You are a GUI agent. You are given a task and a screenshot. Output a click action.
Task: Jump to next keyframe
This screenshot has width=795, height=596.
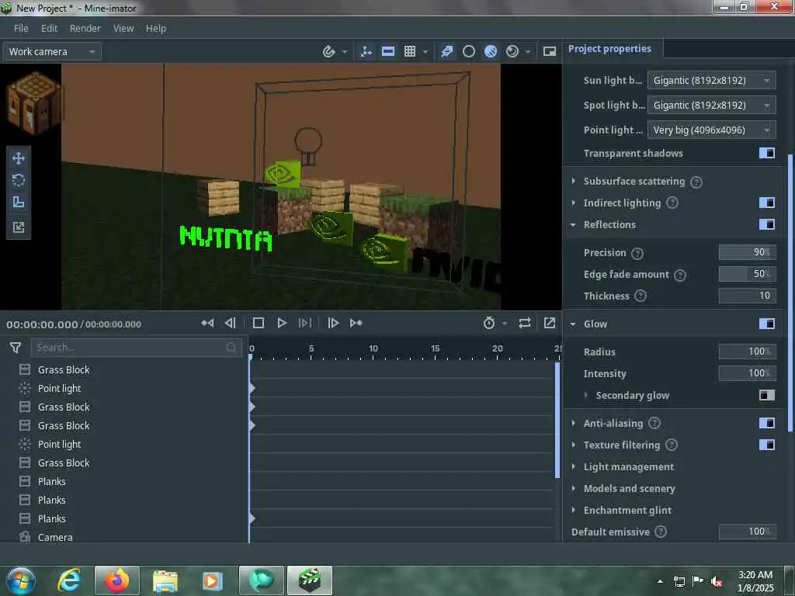(x=356, y=323)
